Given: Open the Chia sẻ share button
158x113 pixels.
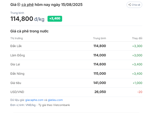Looking at the screenshot, I should tap(134, 5).
